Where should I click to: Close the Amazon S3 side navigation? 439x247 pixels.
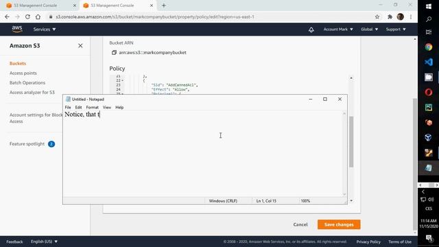80,46
